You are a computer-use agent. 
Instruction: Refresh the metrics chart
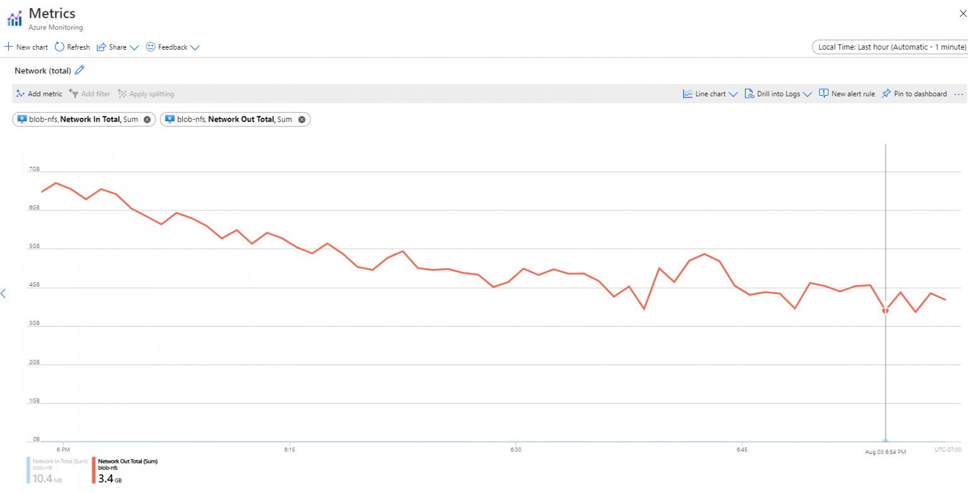pyautogui.click(x=71, y=47)
